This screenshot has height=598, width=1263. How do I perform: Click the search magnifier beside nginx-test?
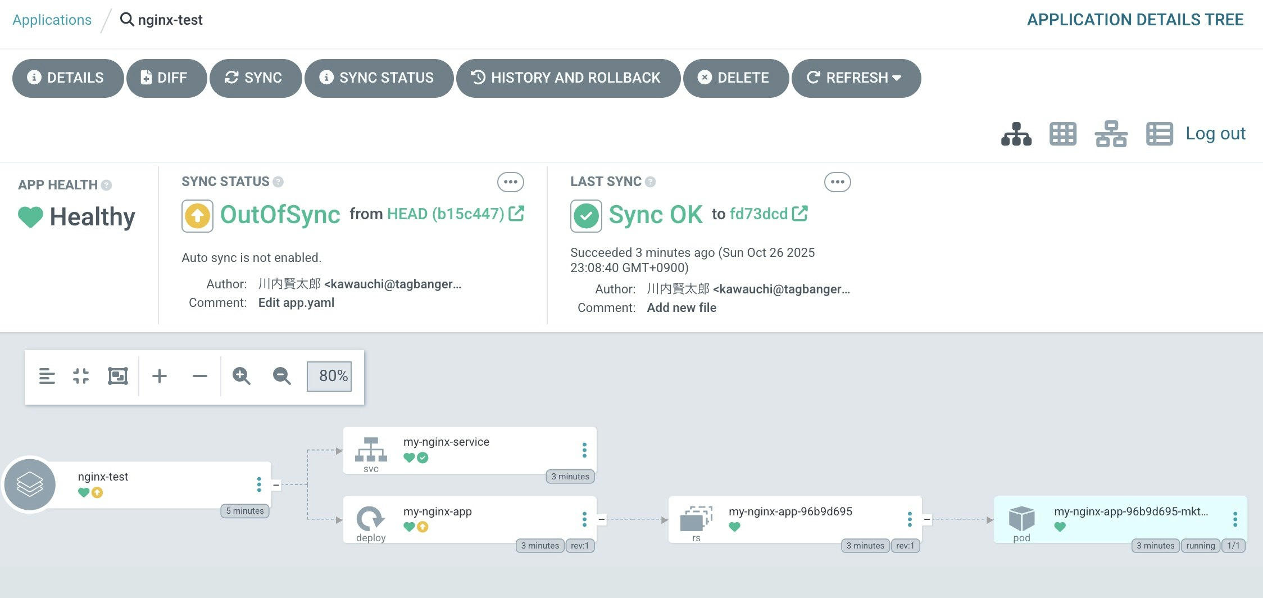[127, 20]
